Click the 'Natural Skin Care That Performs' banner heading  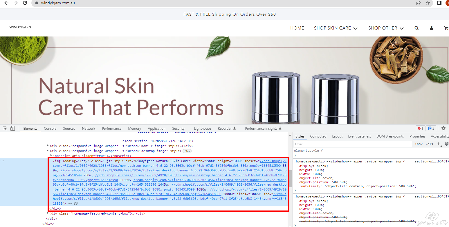(x=131, y=97)
